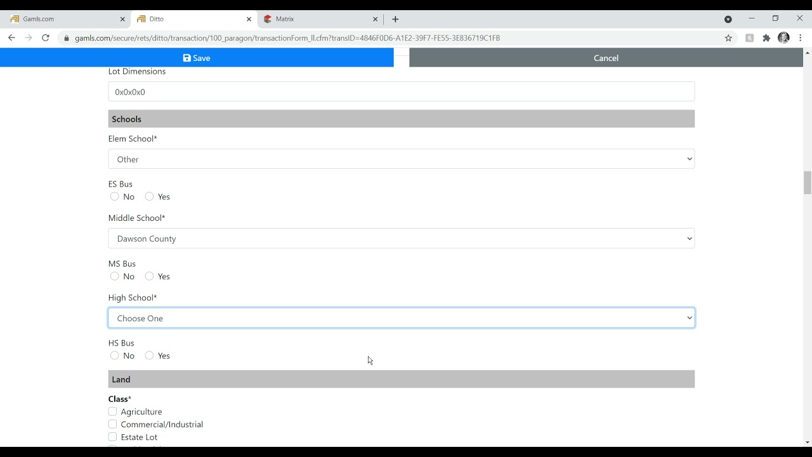
Task: Click the browser forward arrow
Action: [29, 38]
